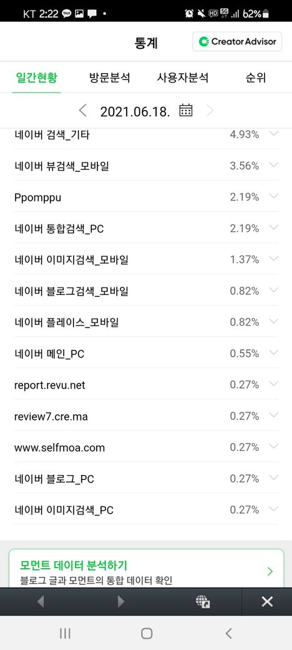This screenshot has height=650, width=292.
Task: Open the calendar date picker icon
Action: (186, 110)
